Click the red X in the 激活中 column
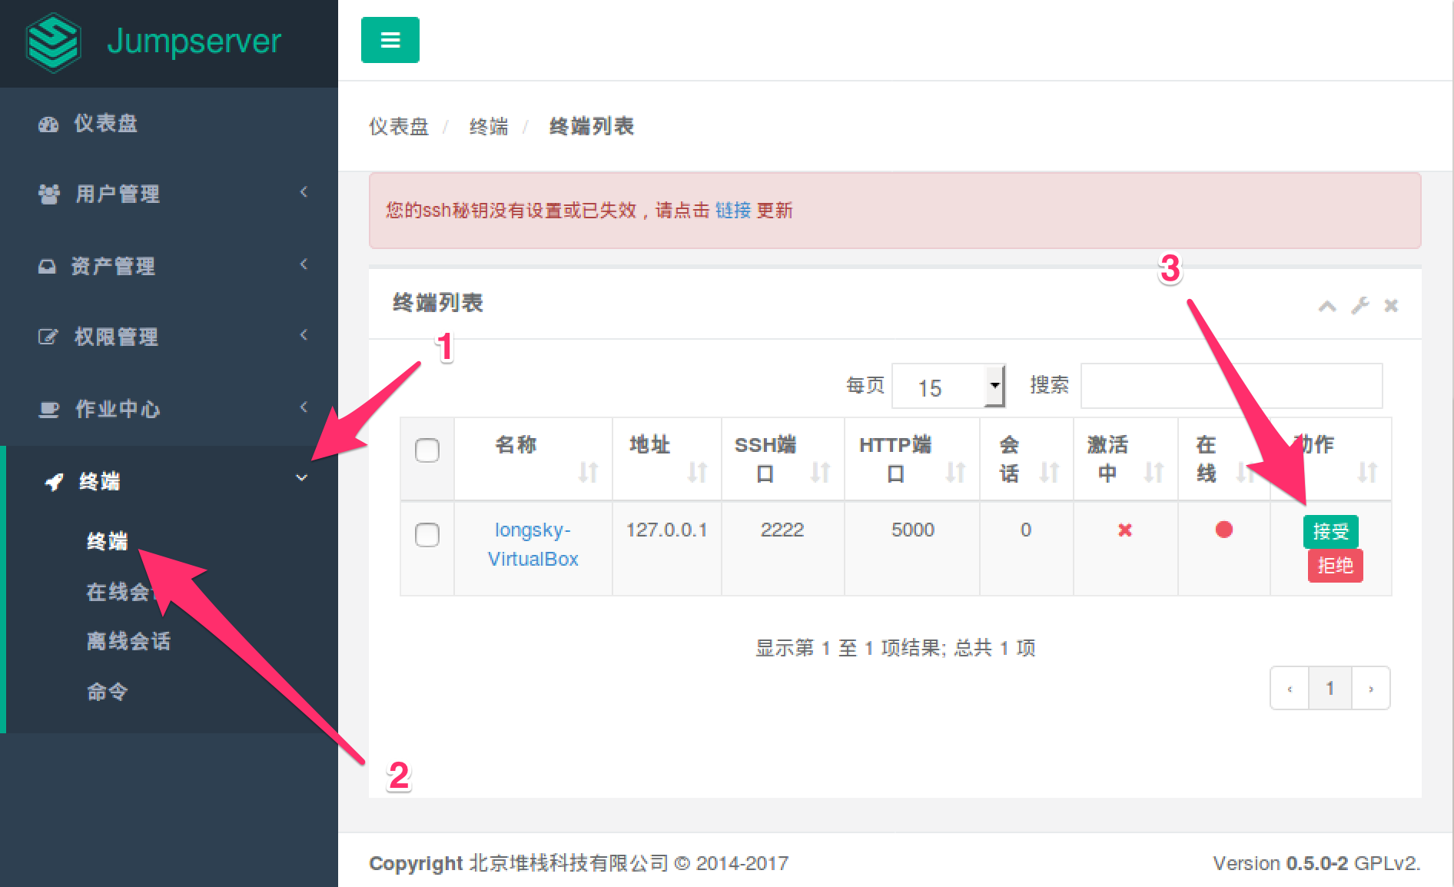The height and width of the screenshot is (887, 1454). (x=1124, y=530)
